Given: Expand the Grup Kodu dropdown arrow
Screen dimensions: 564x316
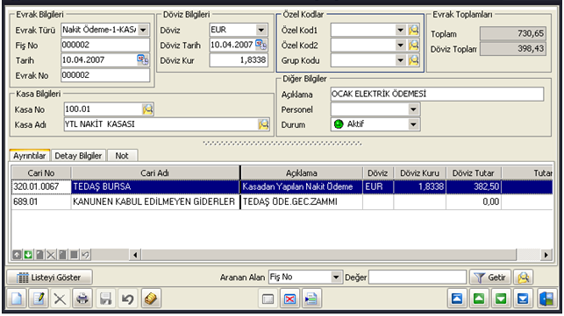Looking at the screenshot, I should tap(400, 60).
